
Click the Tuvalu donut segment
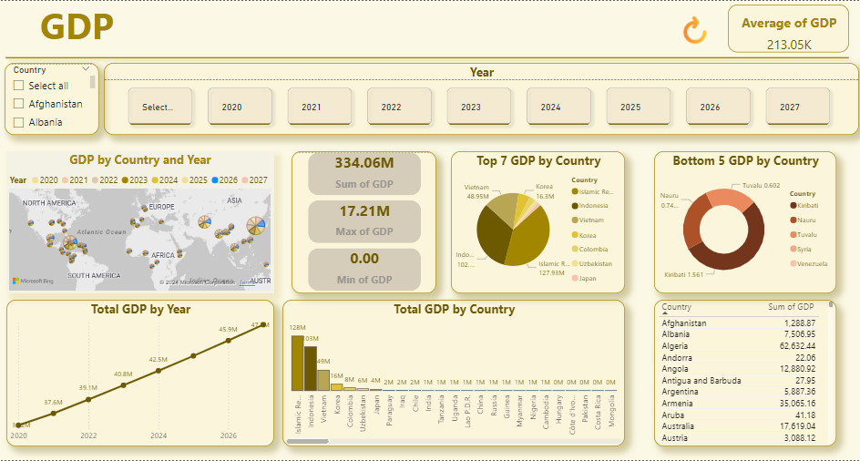pos(732,198)
